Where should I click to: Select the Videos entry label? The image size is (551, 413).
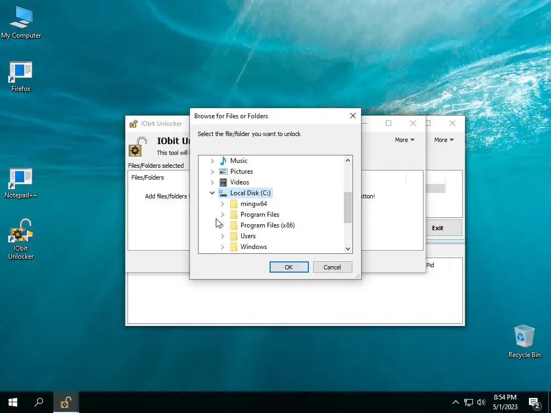[239, 182]
